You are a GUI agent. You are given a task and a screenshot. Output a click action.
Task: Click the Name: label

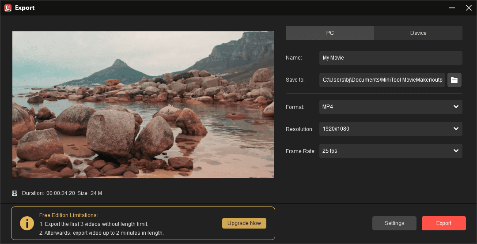(x=294, y=58)
